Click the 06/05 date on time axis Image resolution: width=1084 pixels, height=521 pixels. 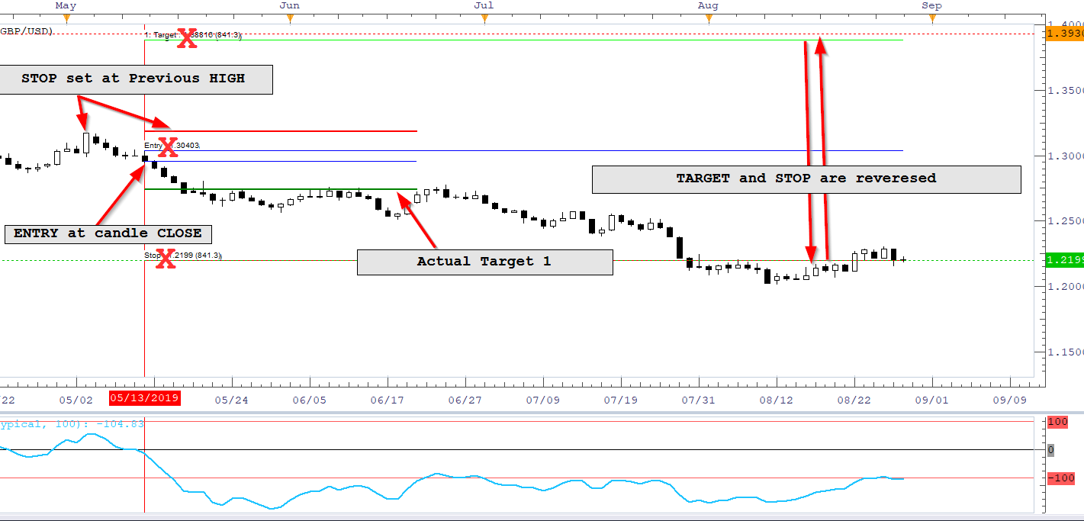309,399
